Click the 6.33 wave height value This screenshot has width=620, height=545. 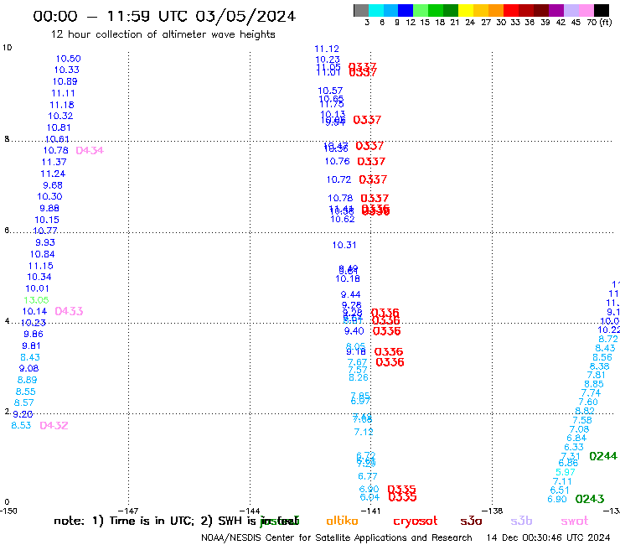tap(574, 447)
